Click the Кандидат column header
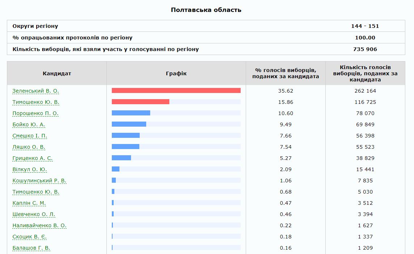The height and width of the screenshot is (254, 414). point(57,73)
